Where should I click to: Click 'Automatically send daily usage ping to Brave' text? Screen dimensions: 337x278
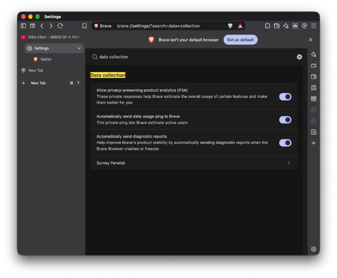point(138,116)
